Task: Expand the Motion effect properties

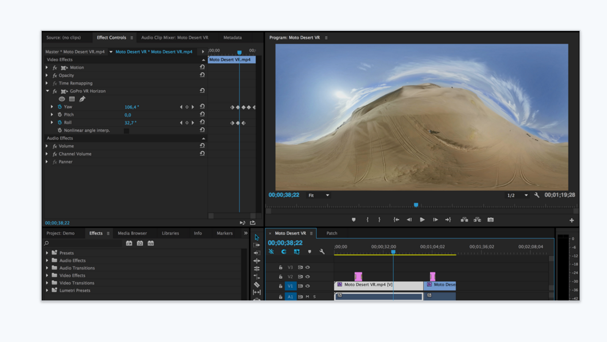Action: point(47,68)
